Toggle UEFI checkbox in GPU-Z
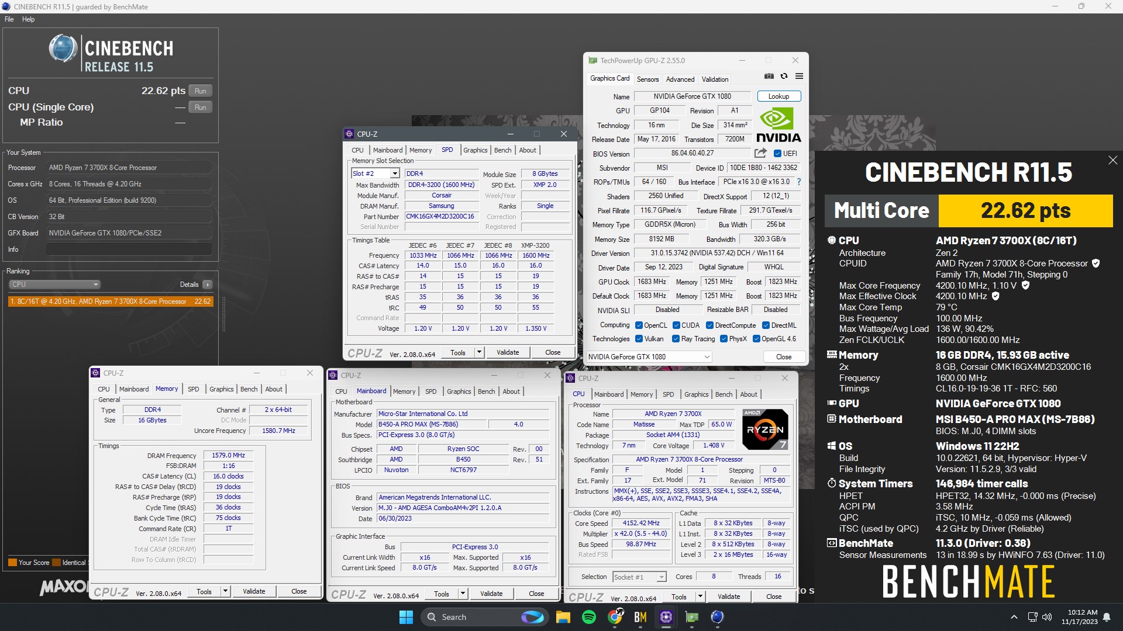The height and width of the screenshot is (631, 1123). [777, 154]
